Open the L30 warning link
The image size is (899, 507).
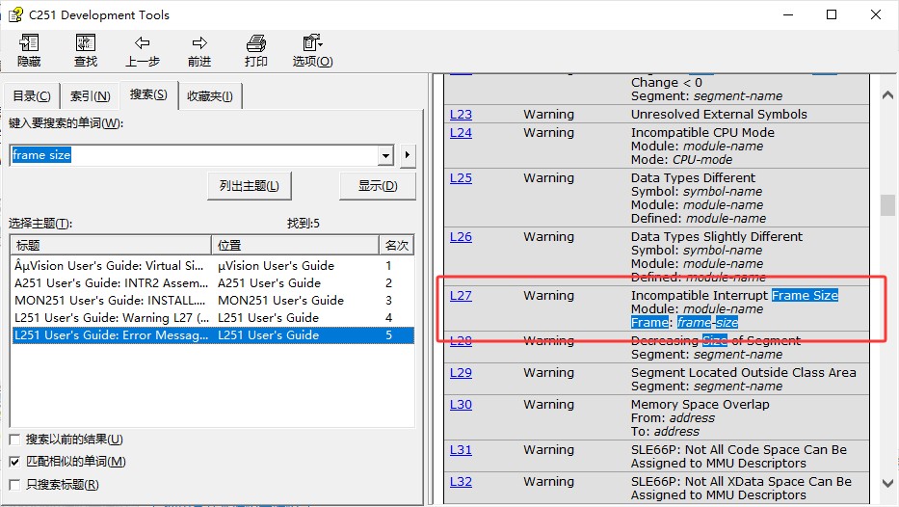point(461,404)
